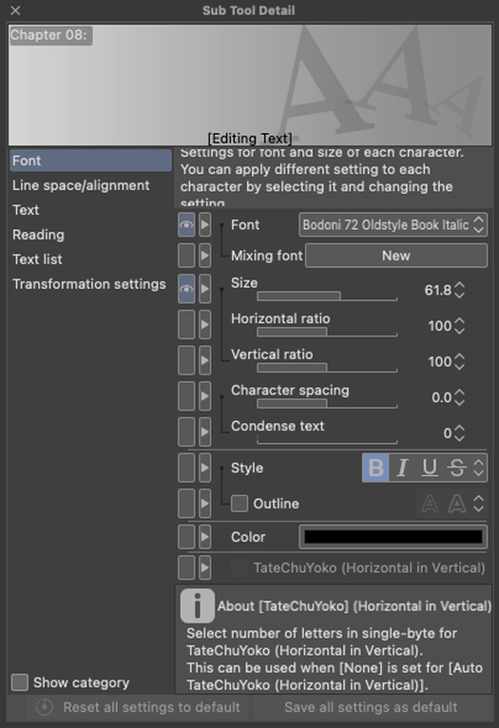Screen dimensions: 499x728
Task: Click the TateChuYoko info icon
Action: [198, 606]
